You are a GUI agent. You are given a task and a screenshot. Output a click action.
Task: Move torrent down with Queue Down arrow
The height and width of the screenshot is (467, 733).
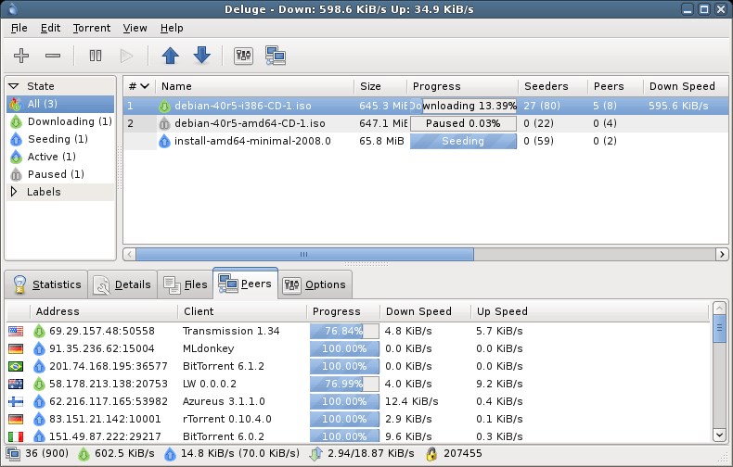point(202,55)
